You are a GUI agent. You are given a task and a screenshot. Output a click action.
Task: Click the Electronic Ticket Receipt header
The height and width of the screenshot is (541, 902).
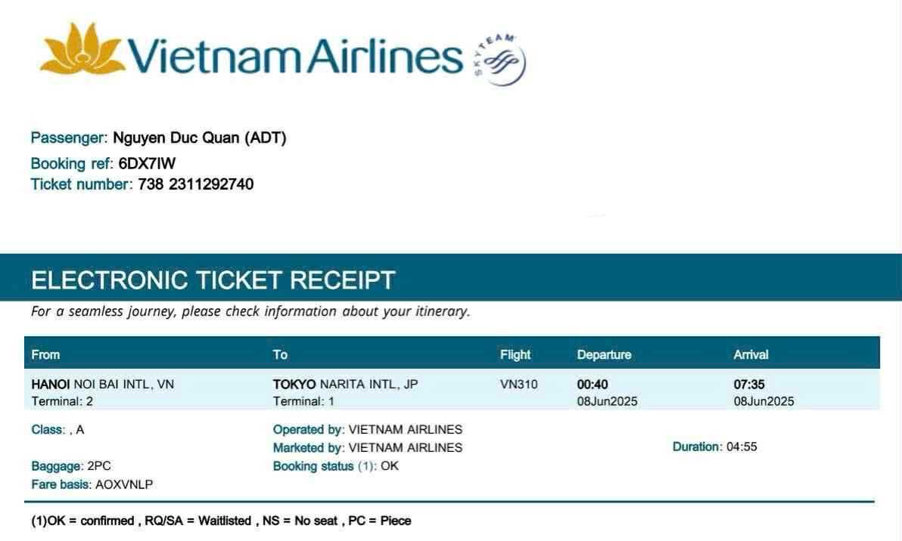pos(213,280)
